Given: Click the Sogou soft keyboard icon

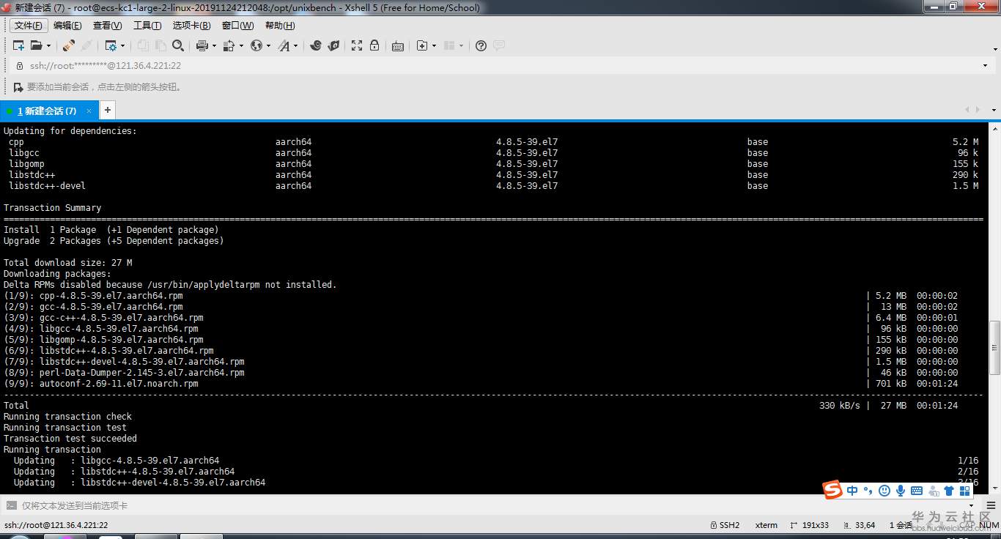Looking at the screenshot, I should (x=917, y=491).
